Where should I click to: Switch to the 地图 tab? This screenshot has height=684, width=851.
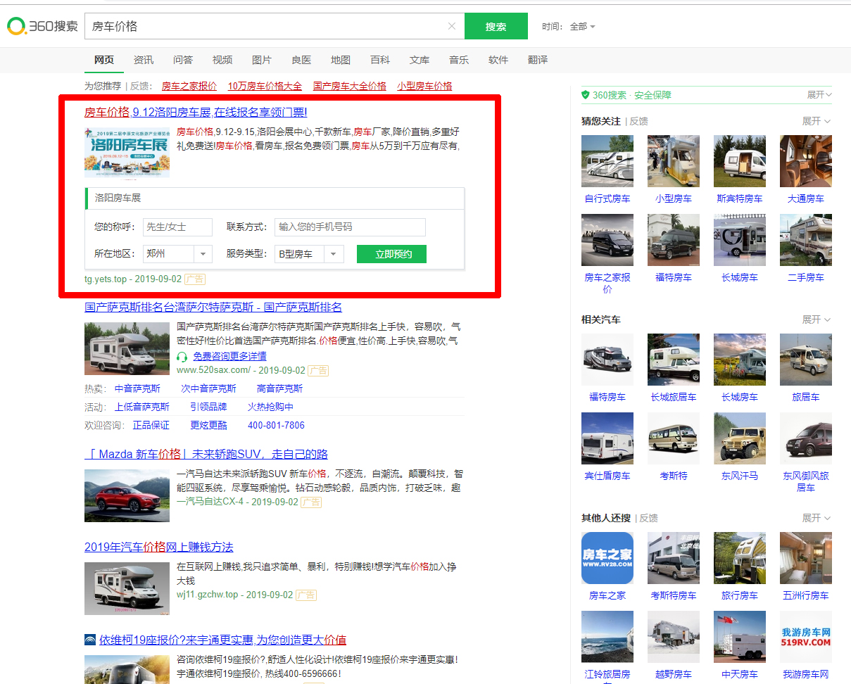[x=340, y=60]
